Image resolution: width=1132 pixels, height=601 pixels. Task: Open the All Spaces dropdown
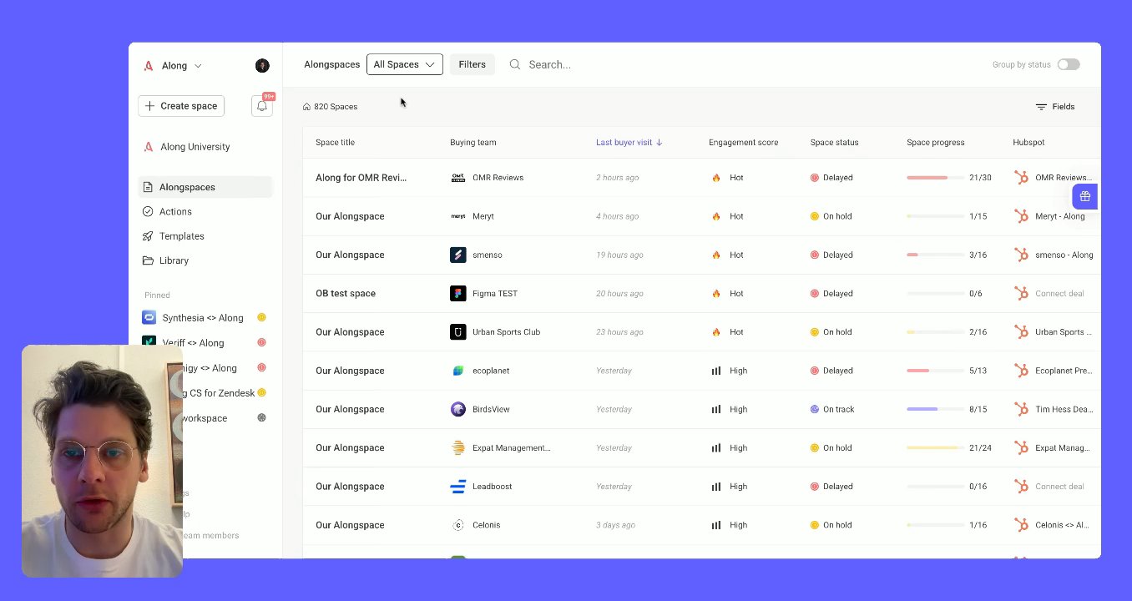tap(404, 64)
